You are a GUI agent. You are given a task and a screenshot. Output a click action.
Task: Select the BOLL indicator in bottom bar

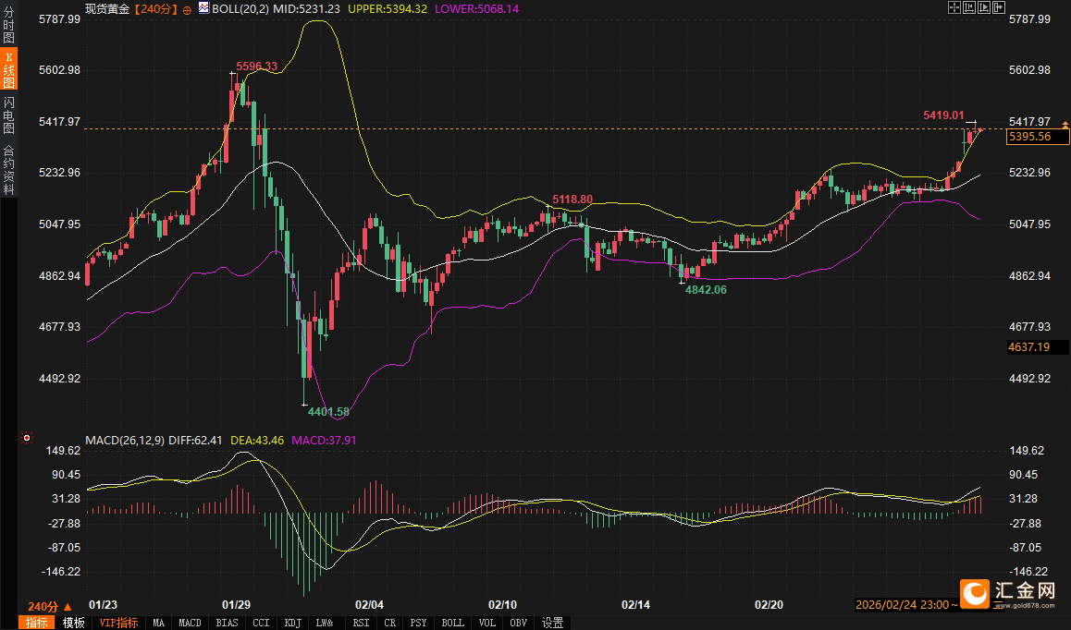(x=453, y=623)
